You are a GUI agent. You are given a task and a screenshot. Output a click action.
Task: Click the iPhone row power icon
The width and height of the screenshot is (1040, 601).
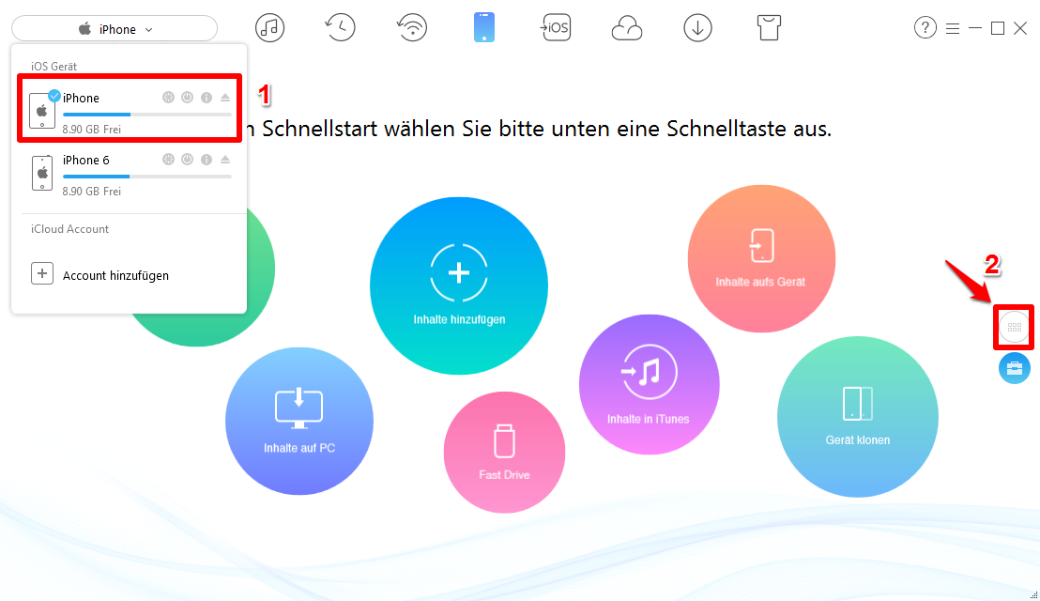pos(188,98)
